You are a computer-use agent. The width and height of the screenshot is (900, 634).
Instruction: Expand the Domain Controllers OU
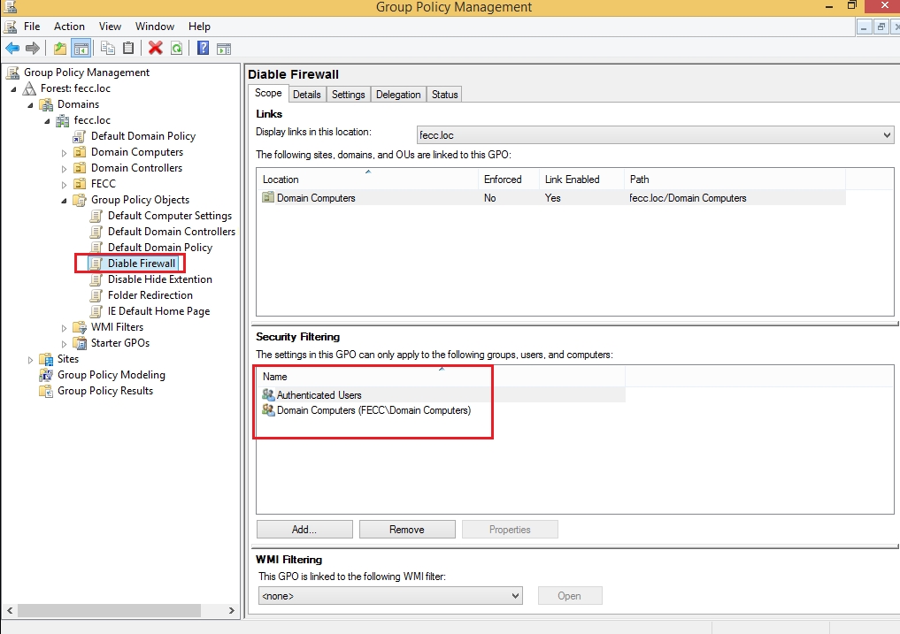click(x=65, y=169)
